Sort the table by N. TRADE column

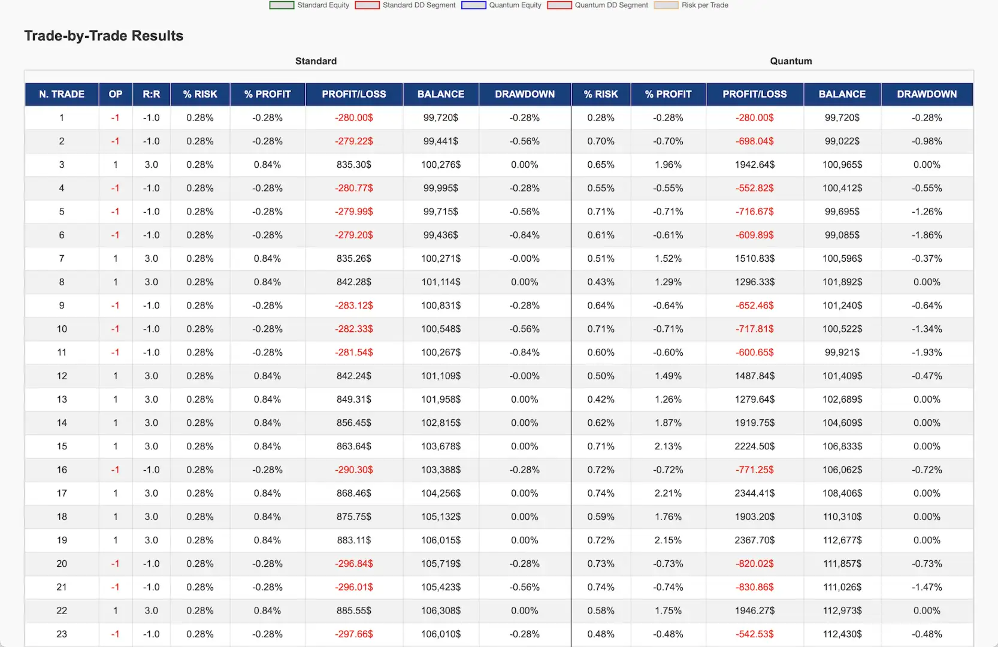click(61, 94)
